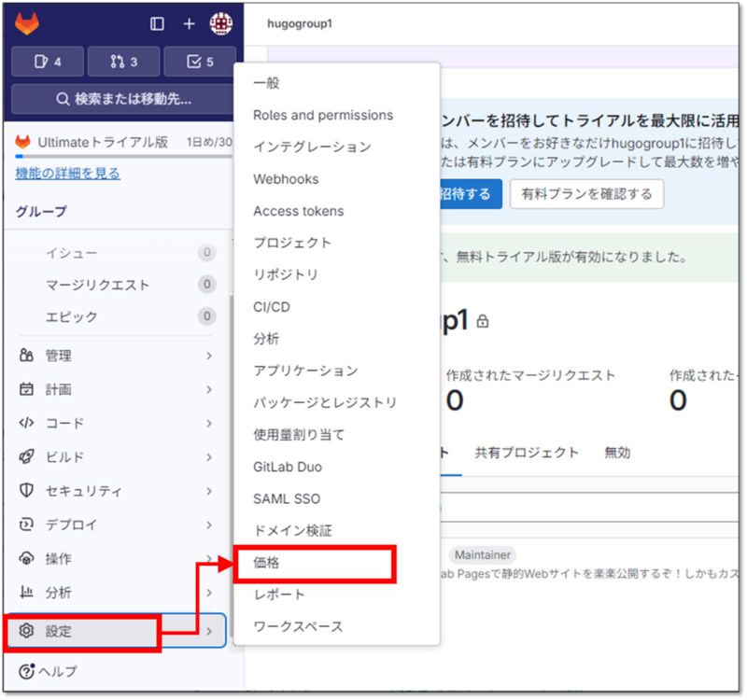Open the assigned issues icon showing 4
Viewport: 747px width, 700px height.
click(x=47, y=61)
